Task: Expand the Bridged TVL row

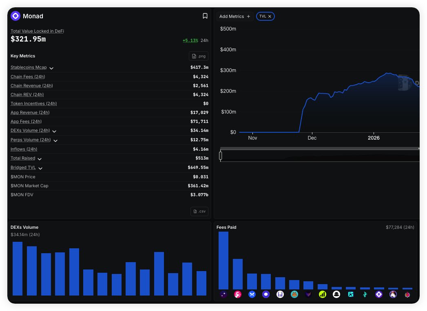Action: coord(40,168)
